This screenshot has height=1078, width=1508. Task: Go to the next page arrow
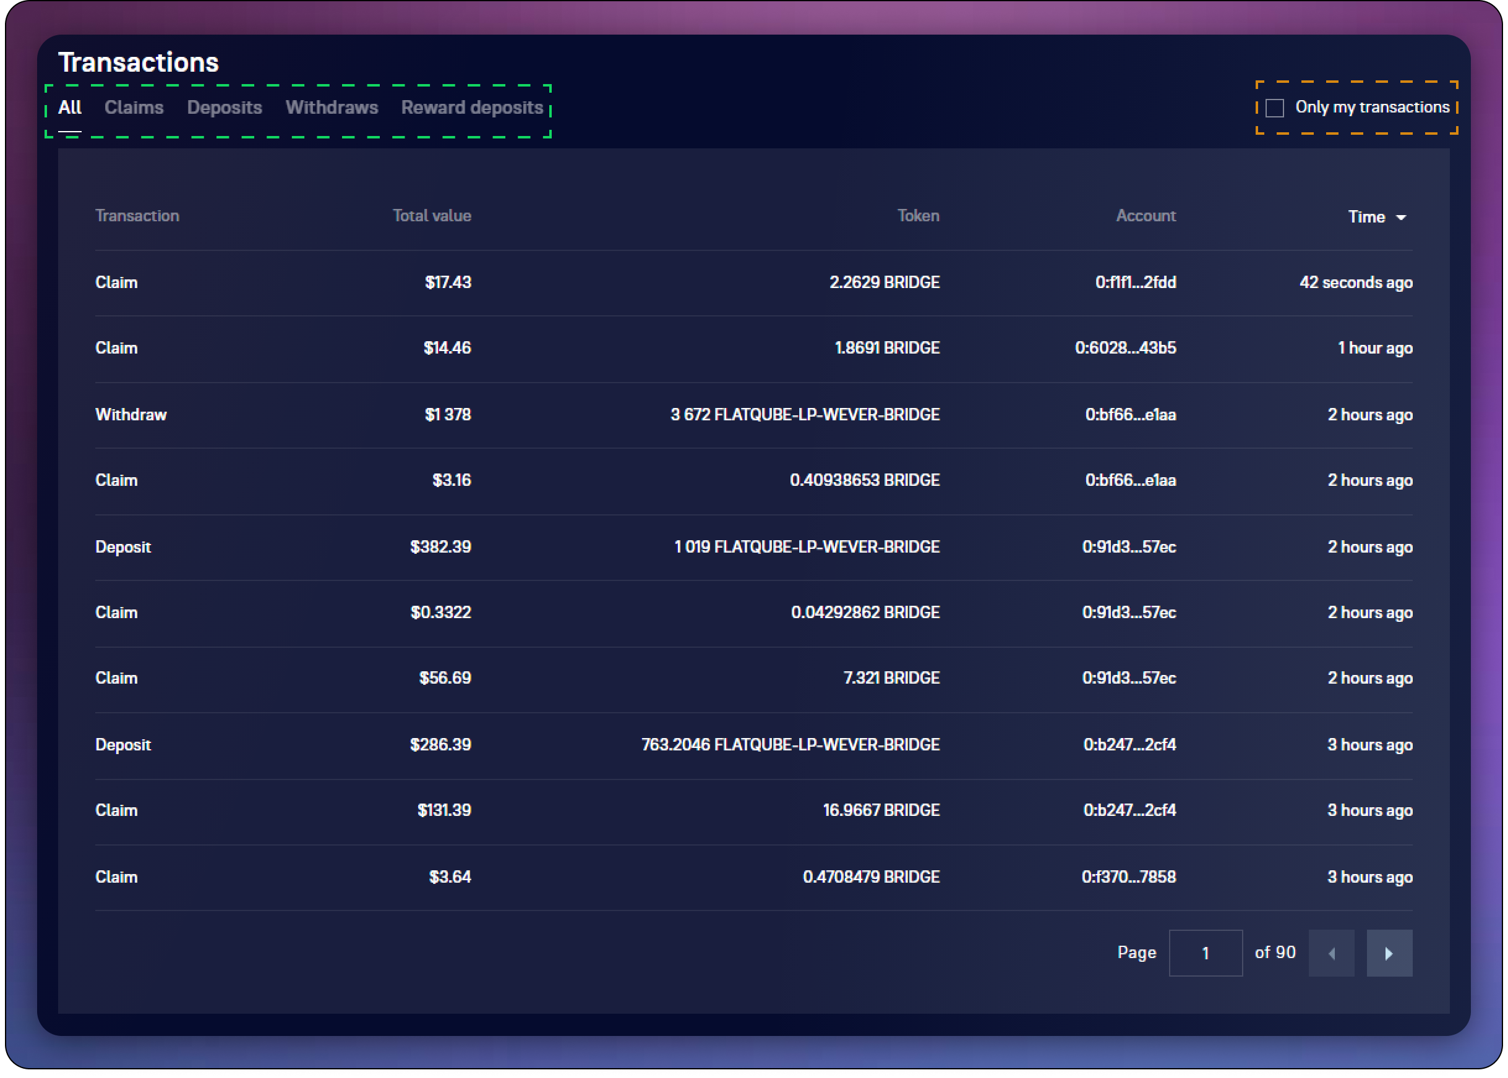click(x=1389, y=953)
